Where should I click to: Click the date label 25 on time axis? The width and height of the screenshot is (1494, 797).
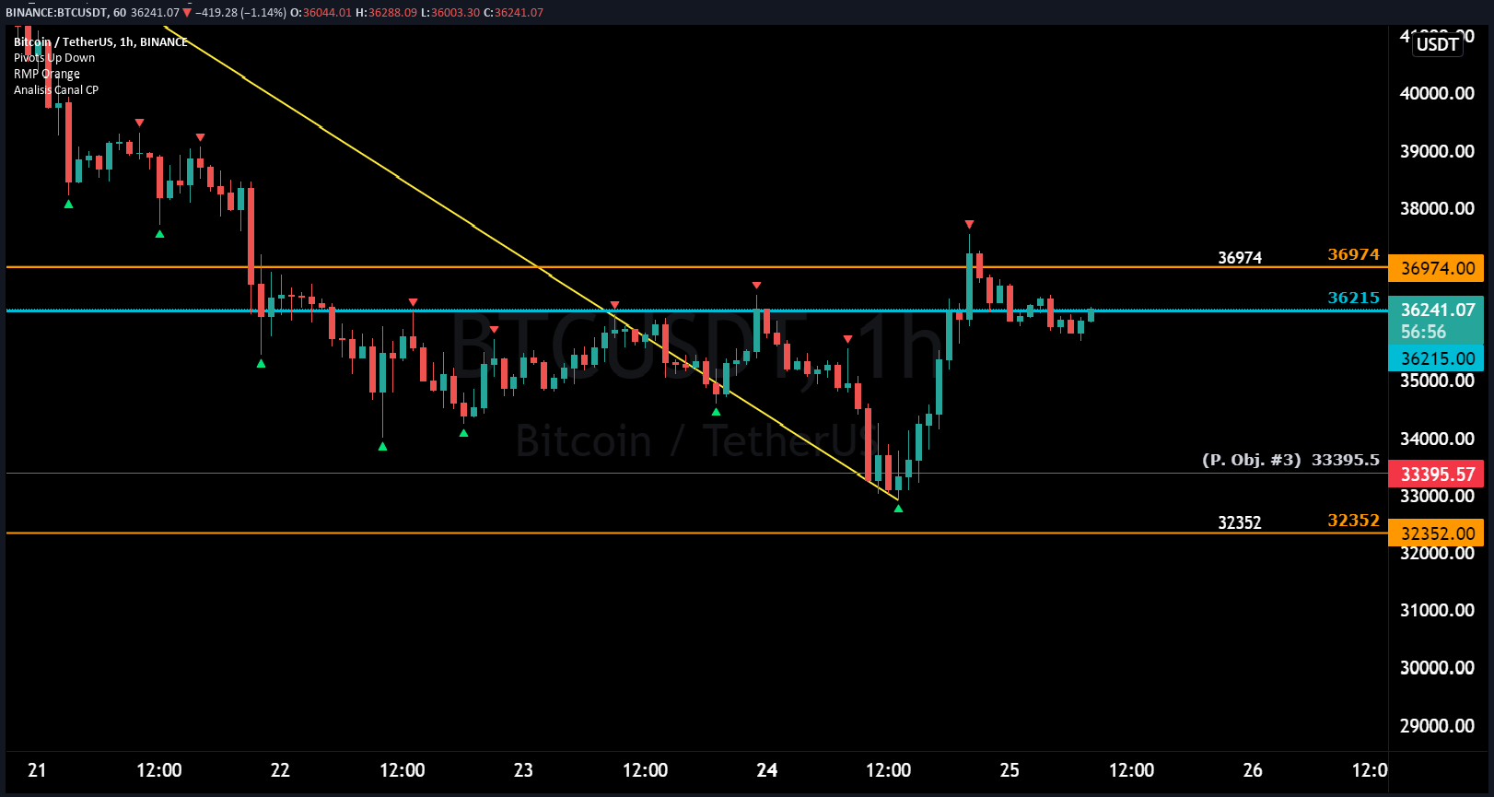(x=1010, y=770)
